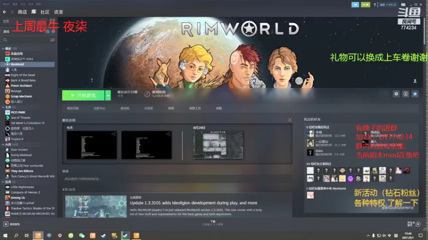Select Sid Meier's Civilization VI entry
Viewport: 428px width, 240px height.
pos(28,123)
